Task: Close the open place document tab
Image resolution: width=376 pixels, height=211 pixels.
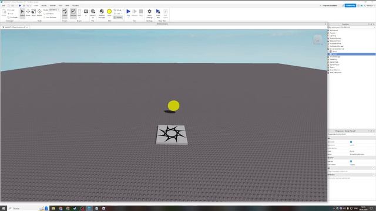Action: (x=27, y=28)
